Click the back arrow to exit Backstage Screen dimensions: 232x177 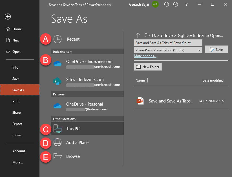pos(7,17)
